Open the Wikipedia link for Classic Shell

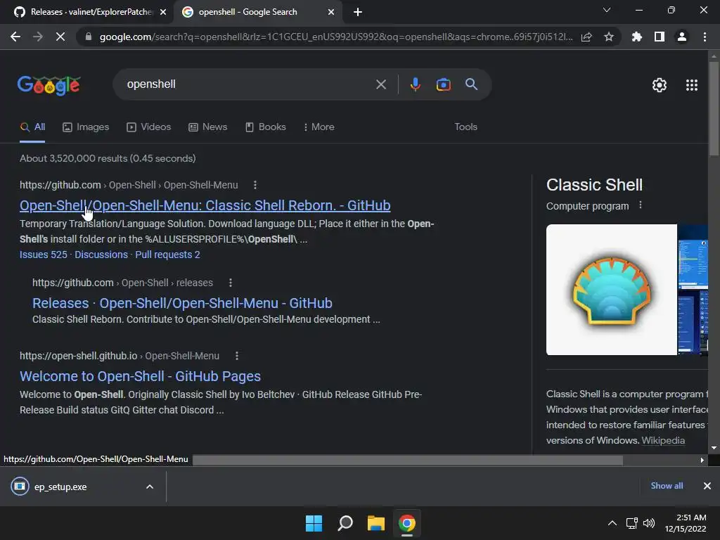(x=663, y=440)
